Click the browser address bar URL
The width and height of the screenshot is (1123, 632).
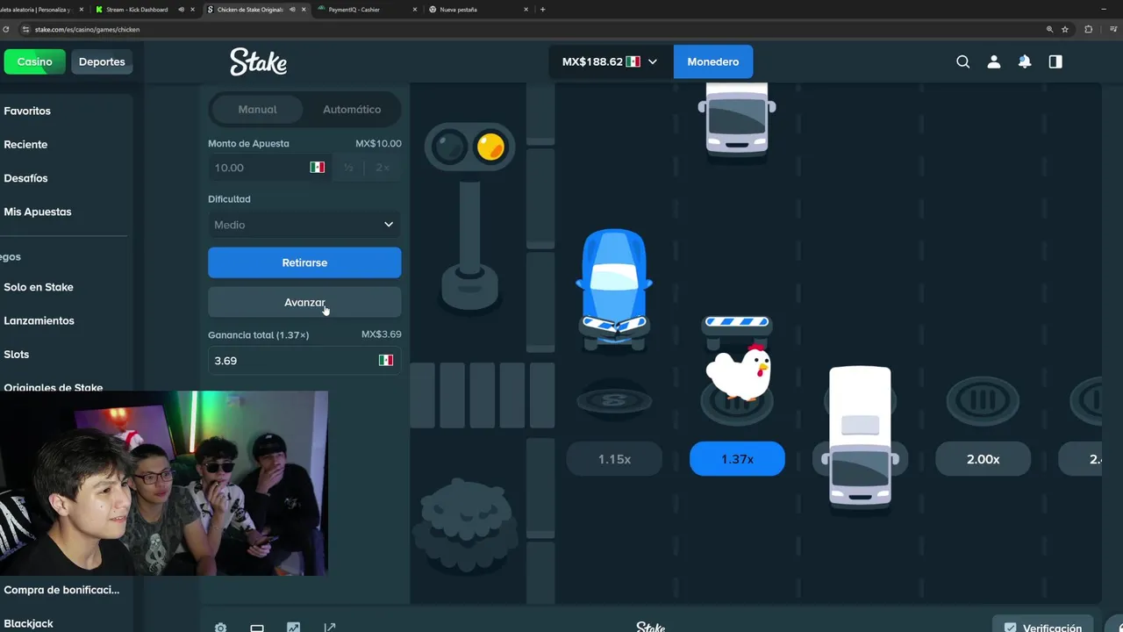pyautogui.click(x=87, y=29)
